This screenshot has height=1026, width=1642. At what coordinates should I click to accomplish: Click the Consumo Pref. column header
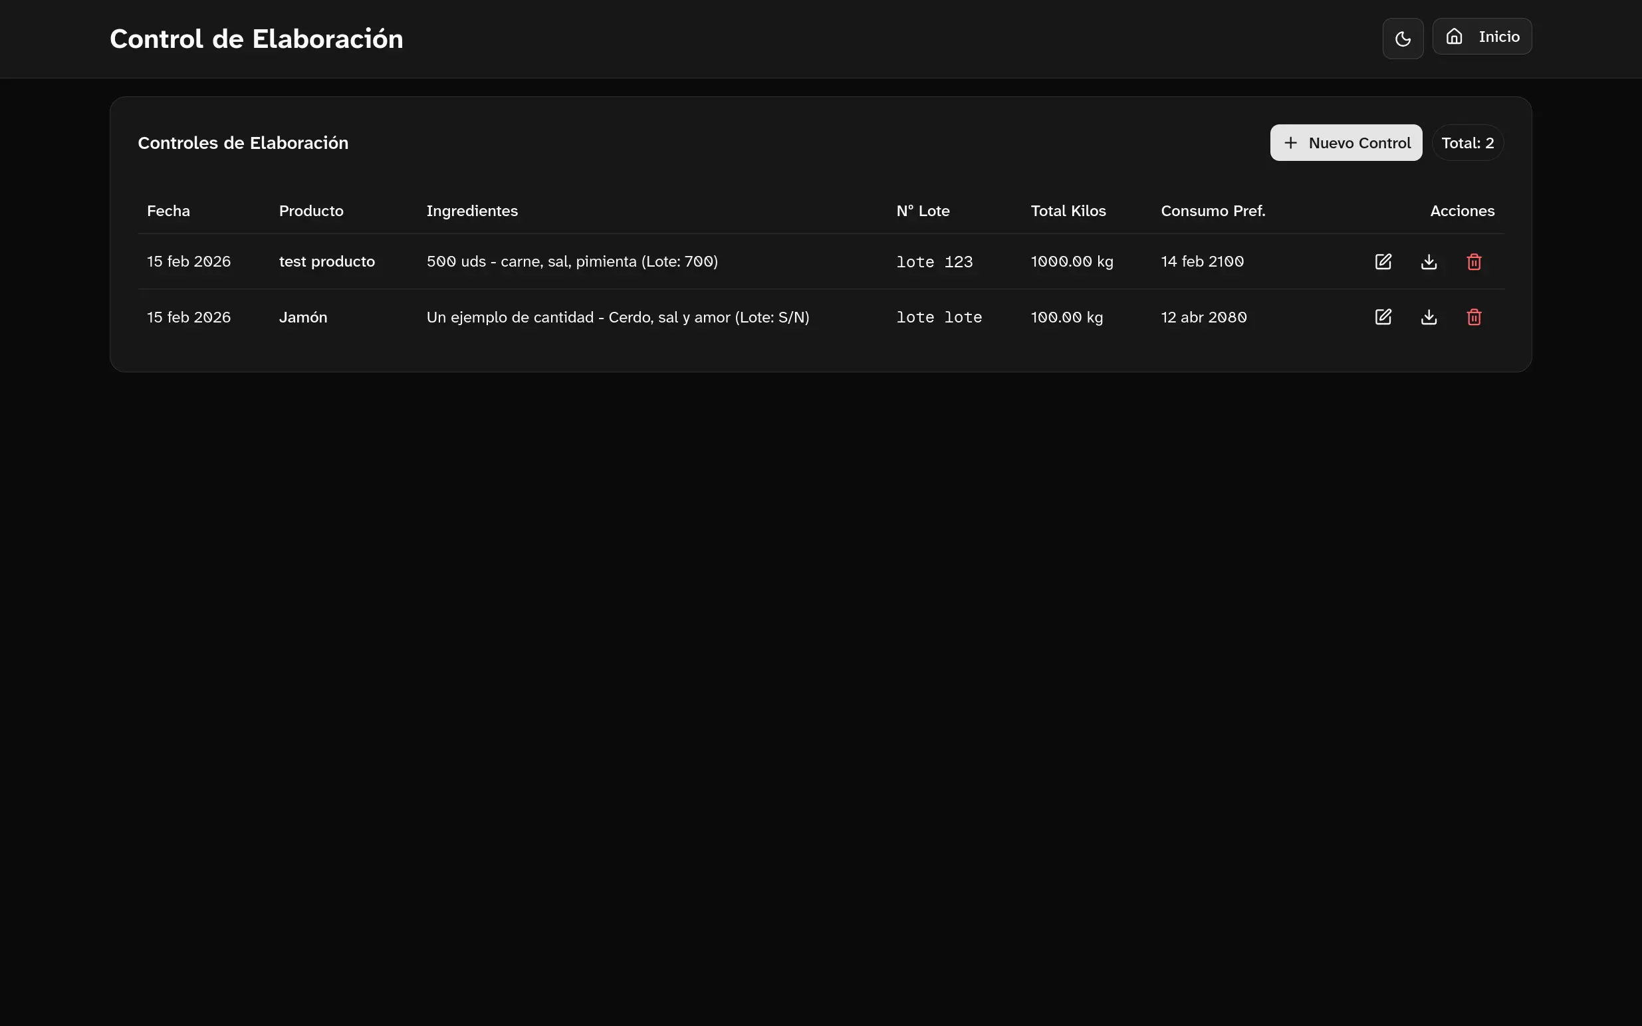tap(1213, 211)
